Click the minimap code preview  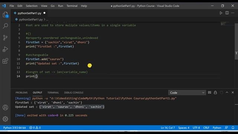pyautogui.click(x=224, y=24)
